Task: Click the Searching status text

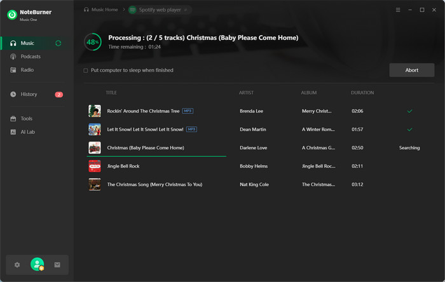Action: click(x=409, y=147)
